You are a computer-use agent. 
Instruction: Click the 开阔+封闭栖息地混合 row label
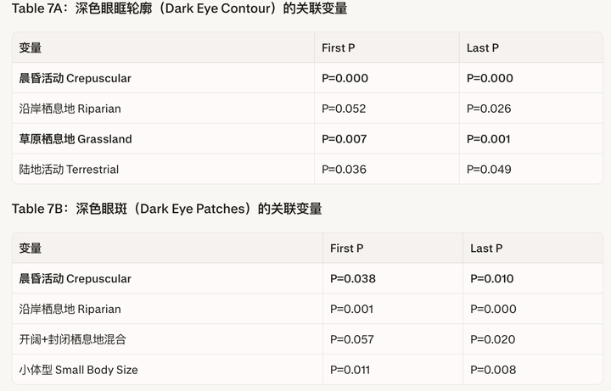tap(73, 339)
